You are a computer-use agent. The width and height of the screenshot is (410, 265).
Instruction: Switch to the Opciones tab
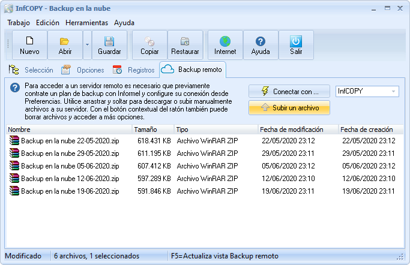click(83, 70)
